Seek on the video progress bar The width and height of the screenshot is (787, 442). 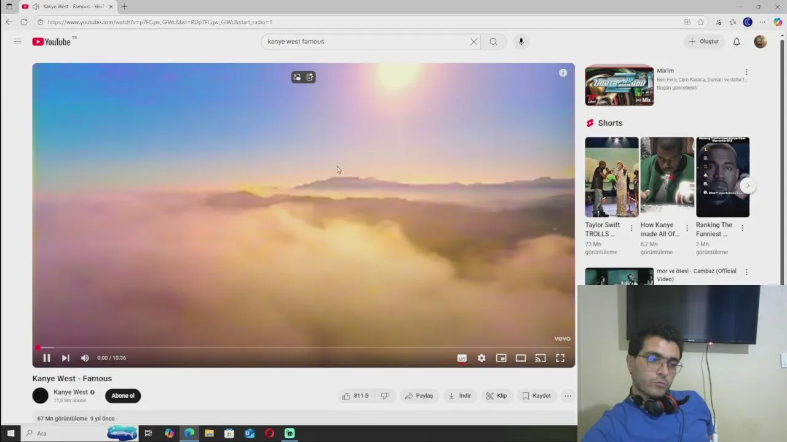click(304, 347)
